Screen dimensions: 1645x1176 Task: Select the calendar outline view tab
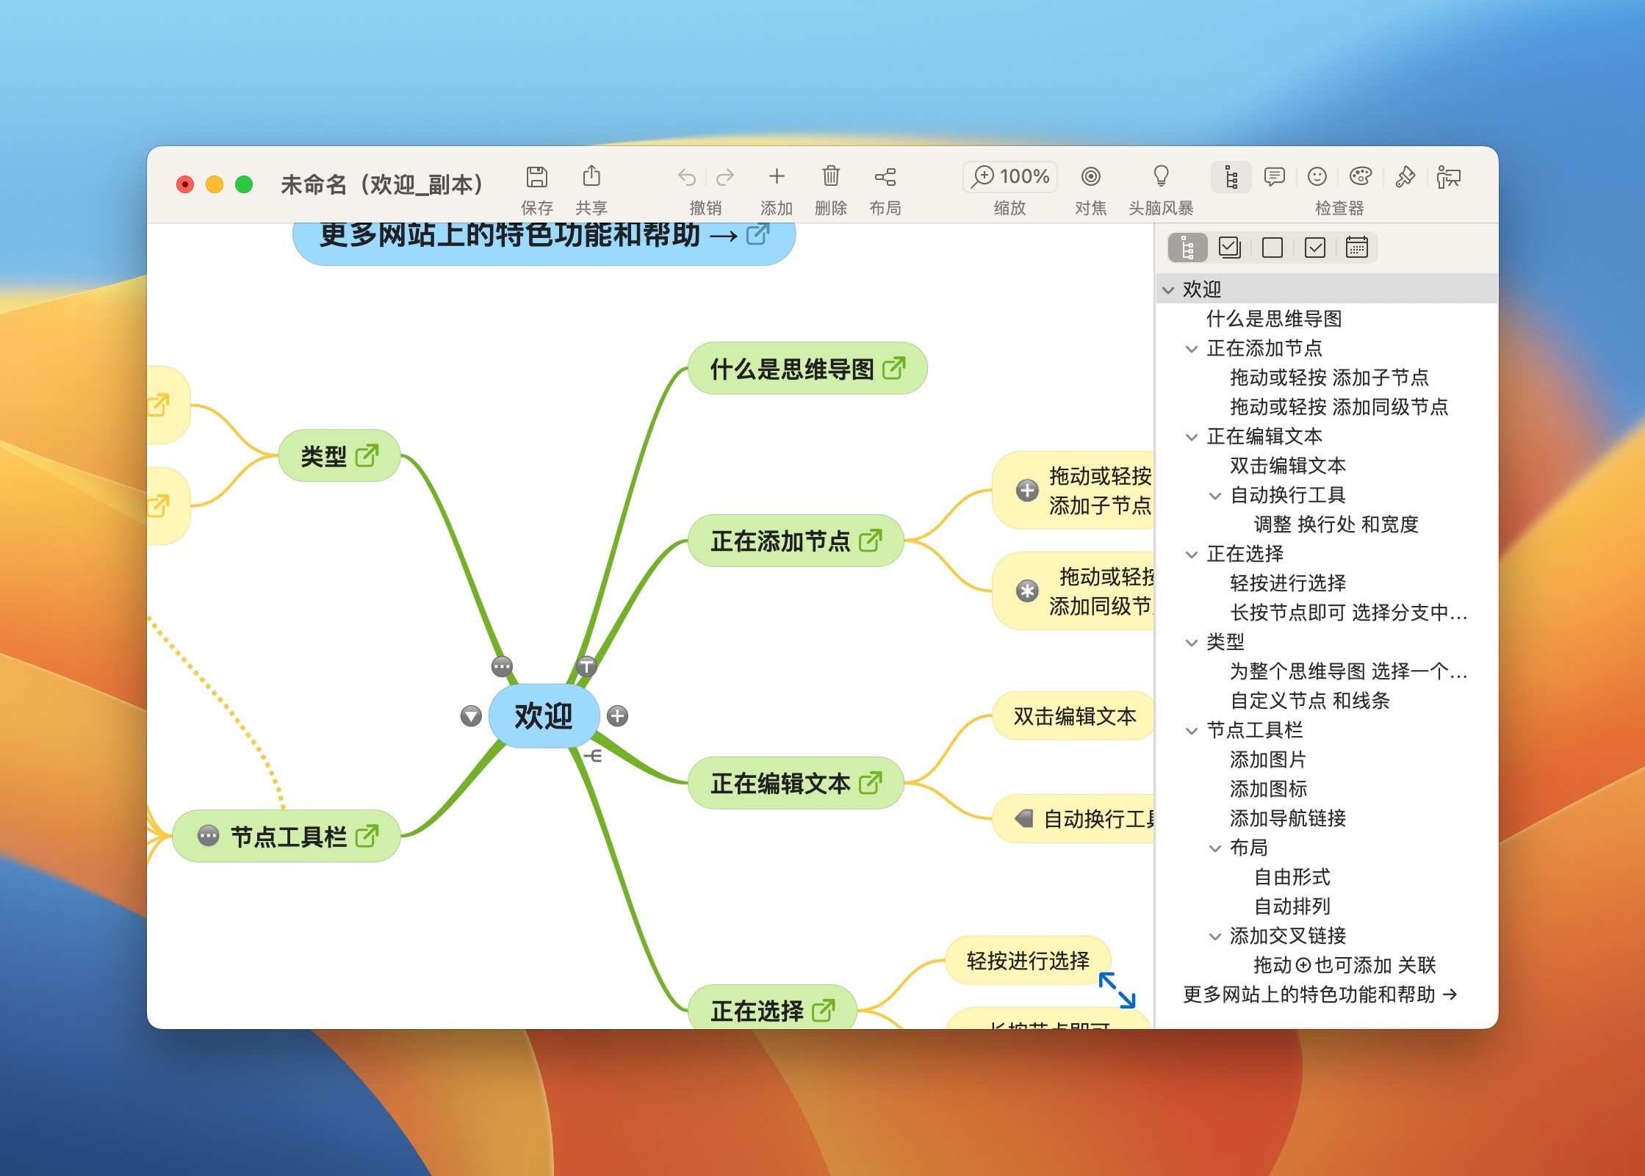pyautogui.click(x=1356, y=248)
